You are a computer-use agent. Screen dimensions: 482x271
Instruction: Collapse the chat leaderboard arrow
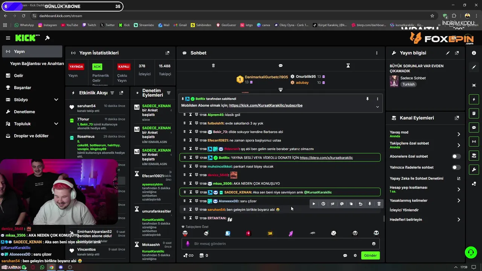pyautogui.click(x=281, y=90)
